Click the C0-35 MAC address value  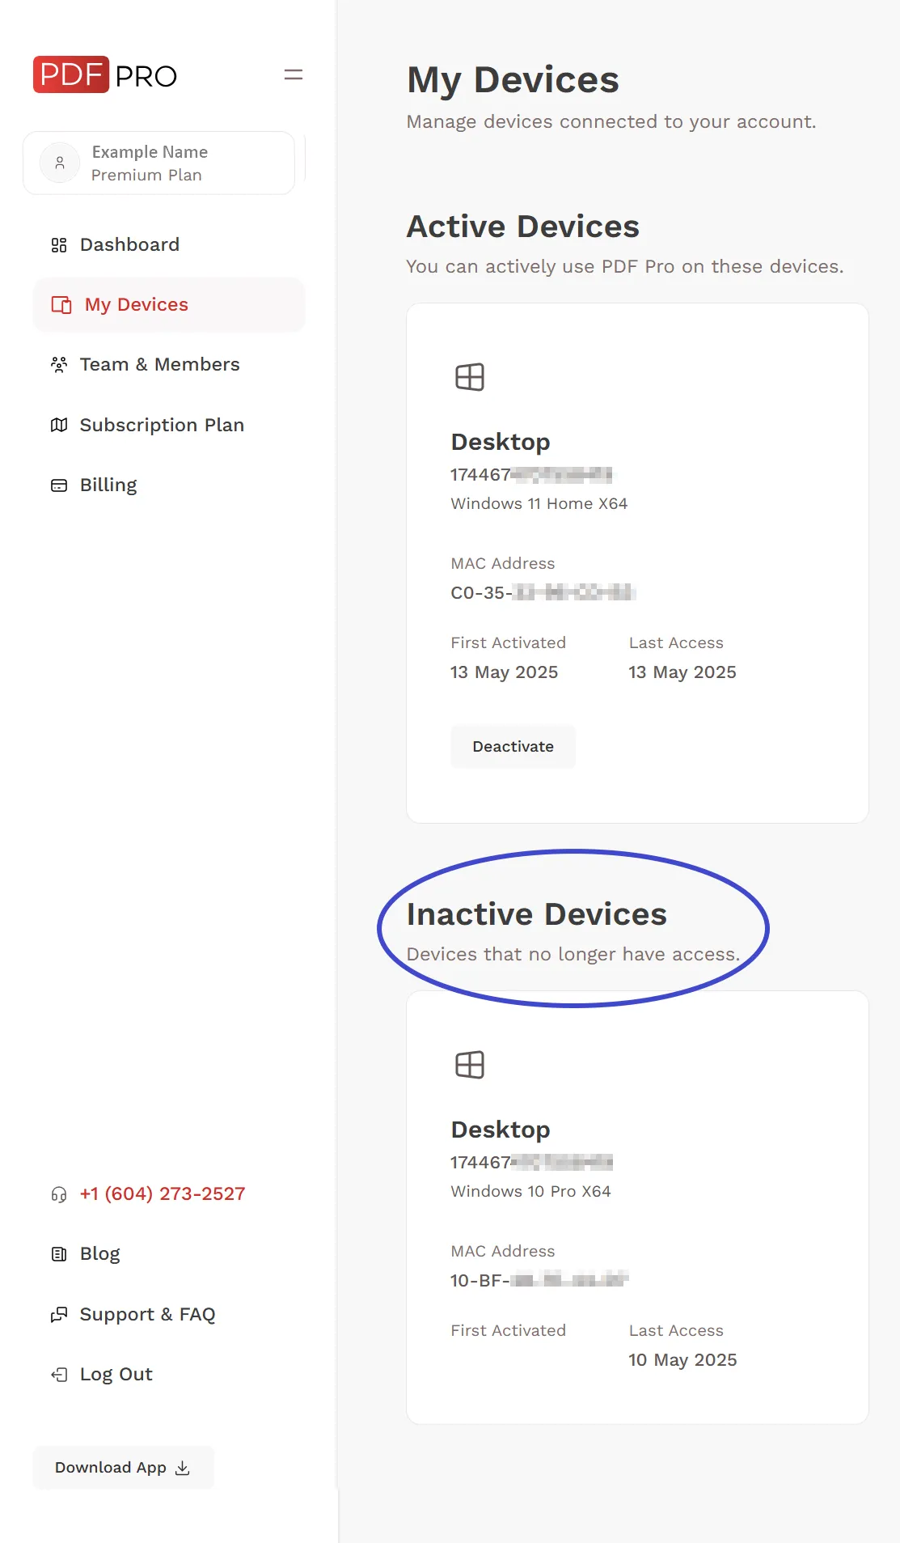543,593
